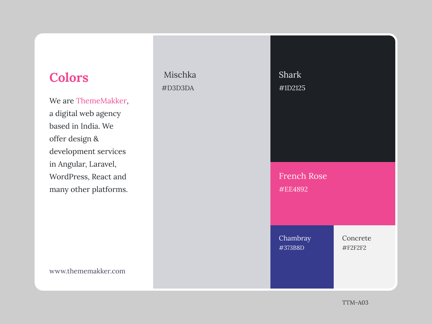Click the 'WordPress, React and' text line
432x324 pixels.
pos(88,177)
